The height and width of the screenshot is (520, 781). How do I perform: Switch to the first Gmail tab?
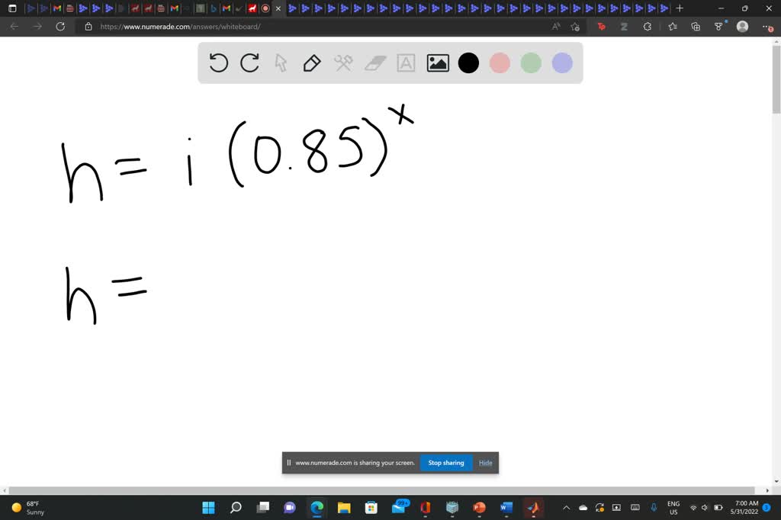(x=57, y=8)
